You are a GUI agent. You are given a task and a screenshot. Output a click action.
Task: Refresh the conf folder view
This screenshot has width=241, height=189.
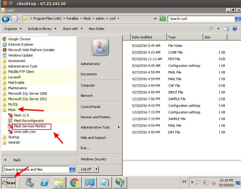(x=163, y=19)
